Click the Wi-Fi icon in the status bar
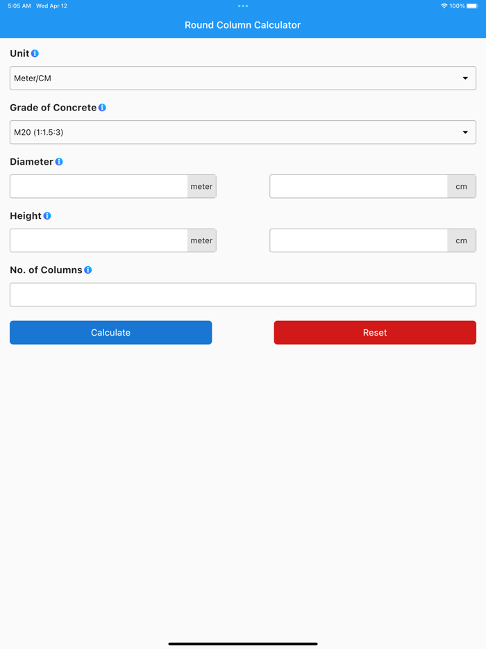 point(444,6)
